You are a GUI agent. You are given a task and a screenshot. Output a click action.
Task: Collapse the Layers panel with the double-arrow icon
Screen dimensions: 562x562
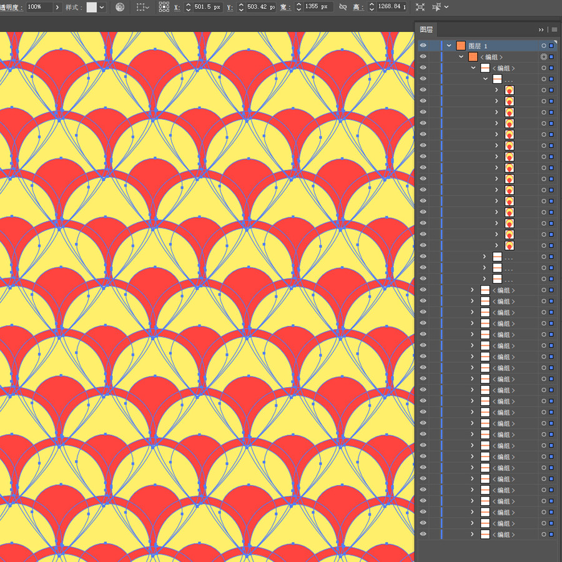pyautogui.click(x=541, y=29)
